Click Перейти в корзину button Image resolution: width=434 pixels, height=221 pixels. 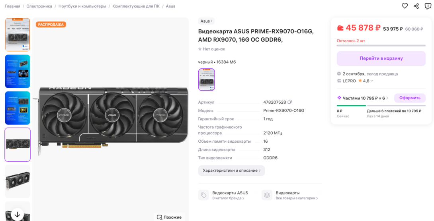click(x=381, y=58)
